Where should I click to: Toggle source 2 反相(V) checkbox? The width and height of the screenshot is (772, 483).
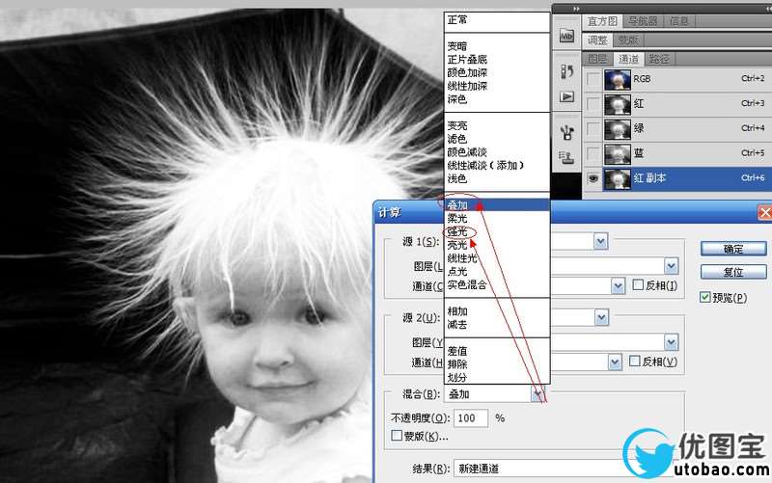click(x=635, y=362)
